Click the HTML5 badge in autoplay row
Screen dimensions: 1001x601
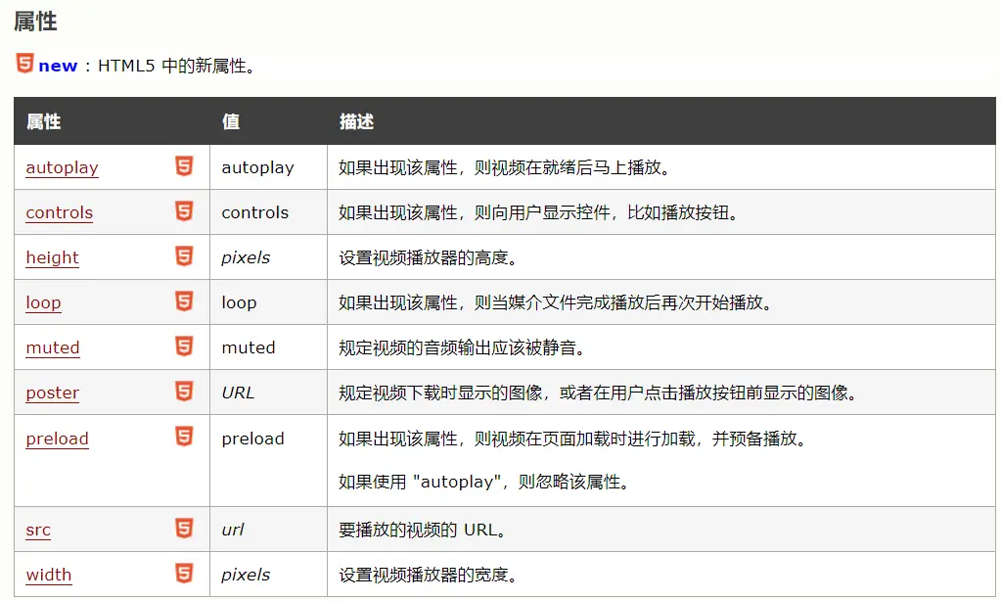[184, 166]
